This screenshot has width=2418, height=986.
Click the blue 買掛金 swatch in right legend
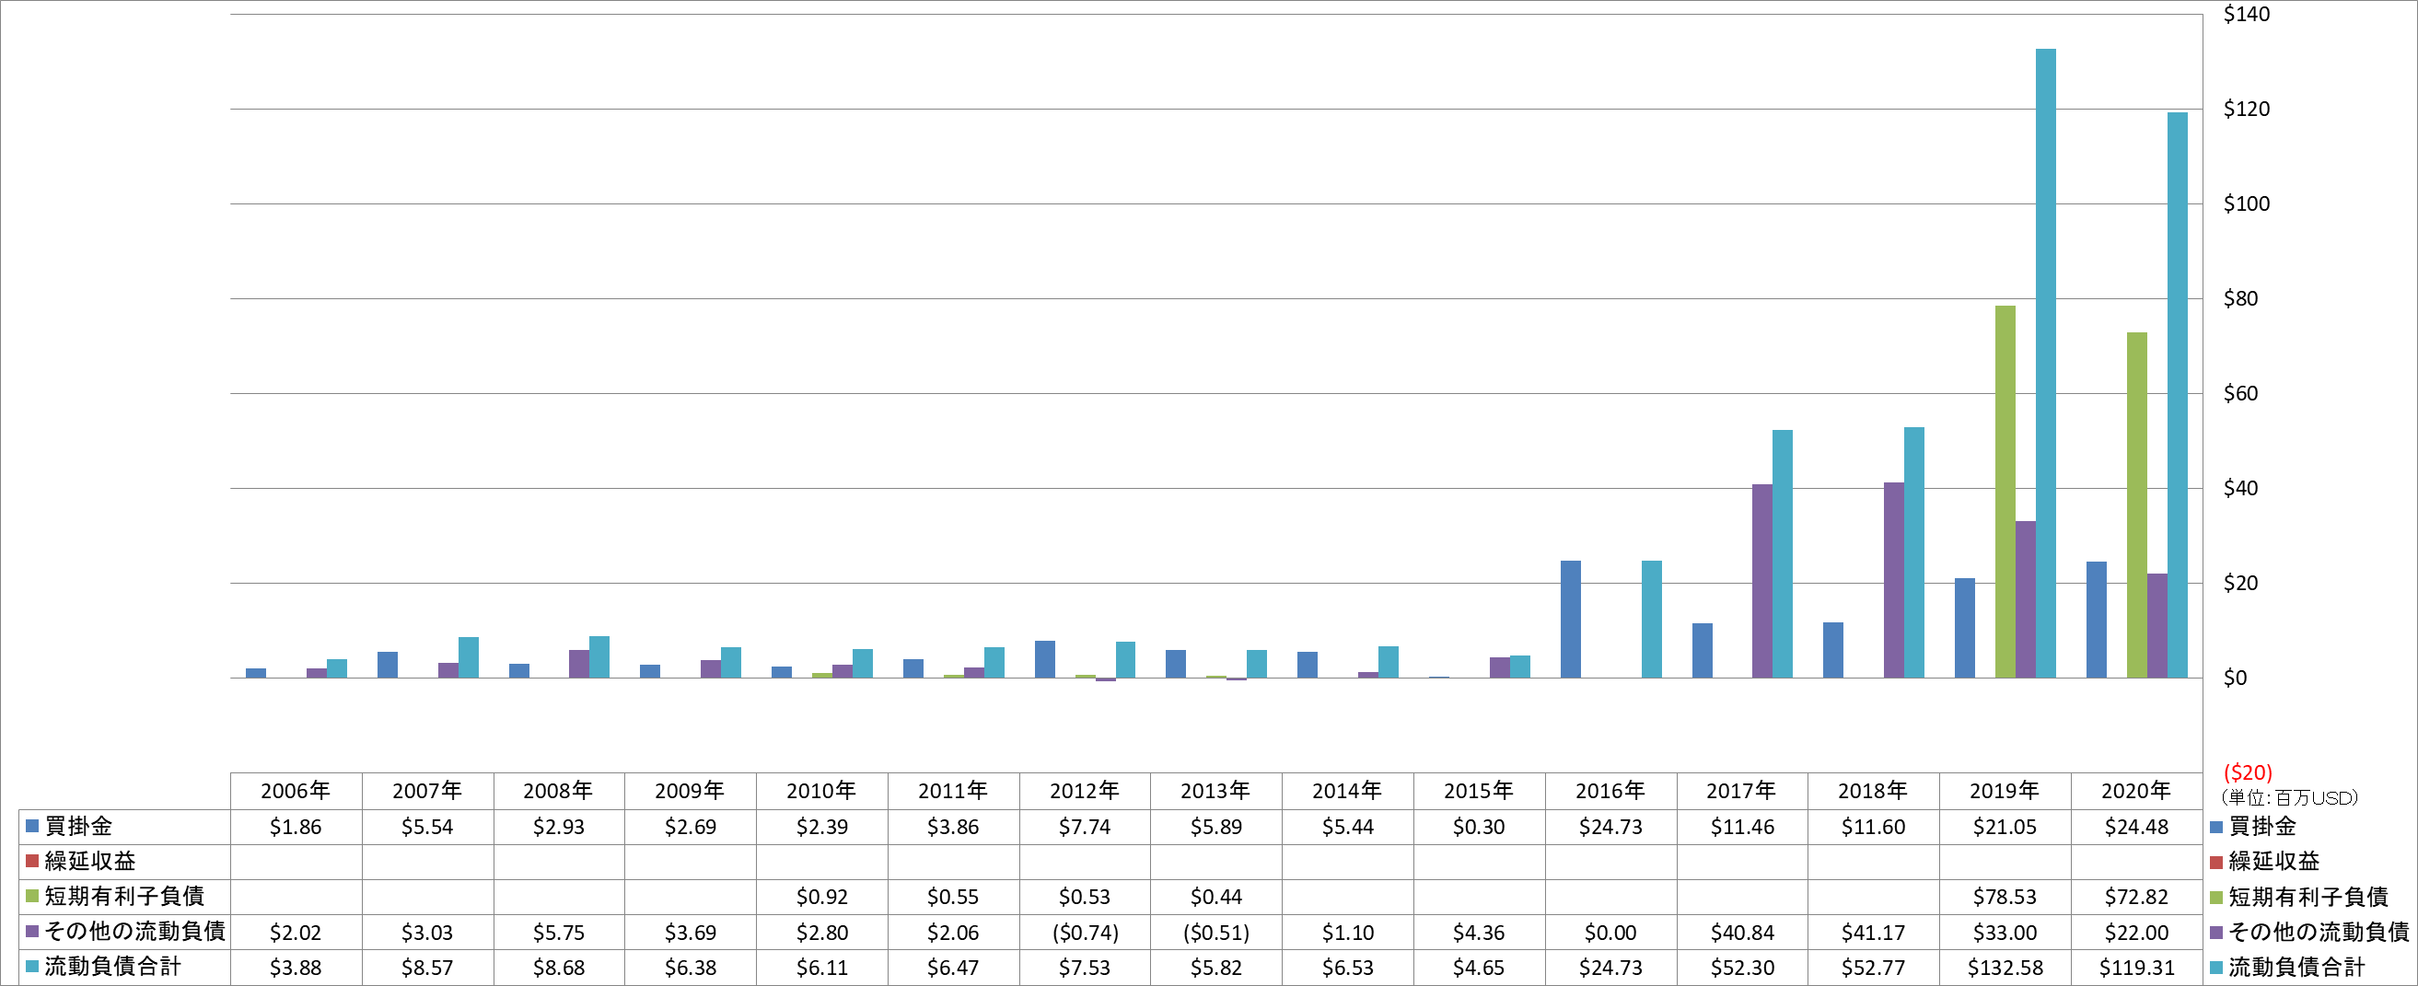click(2216, 827)
